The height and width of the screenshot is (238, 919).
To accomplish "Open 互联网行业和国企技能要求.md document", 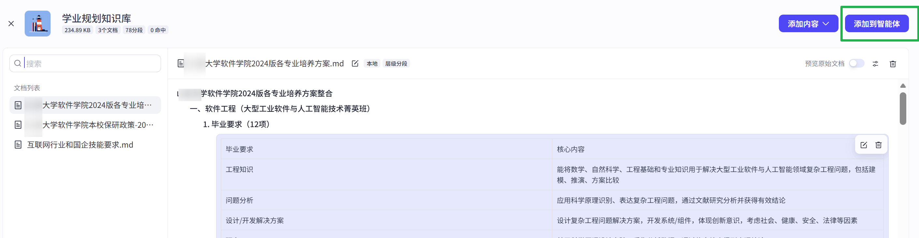I will pyautogui.click(x=80, y=145).
